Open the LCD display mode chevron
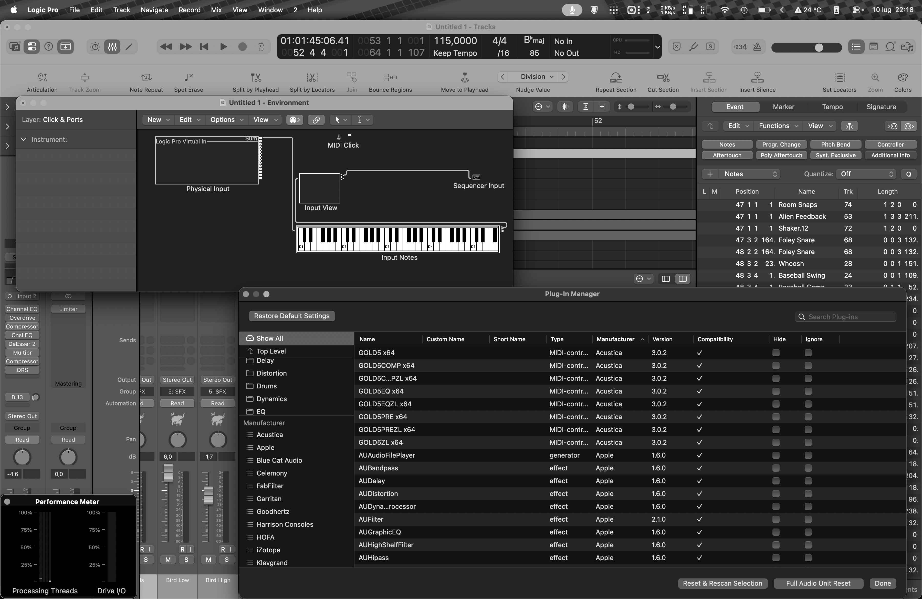The image size is (922, 599). tap(657, 47)
